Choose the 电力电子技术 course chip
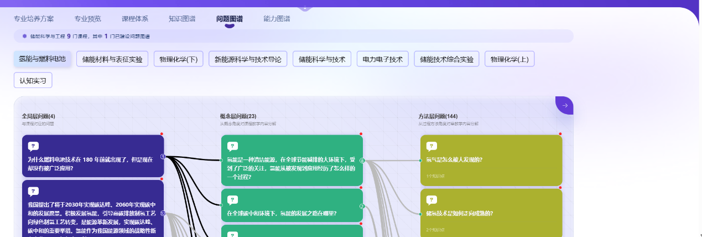The width and height of the screenshot is (702, 237). (x=382, y=59)
